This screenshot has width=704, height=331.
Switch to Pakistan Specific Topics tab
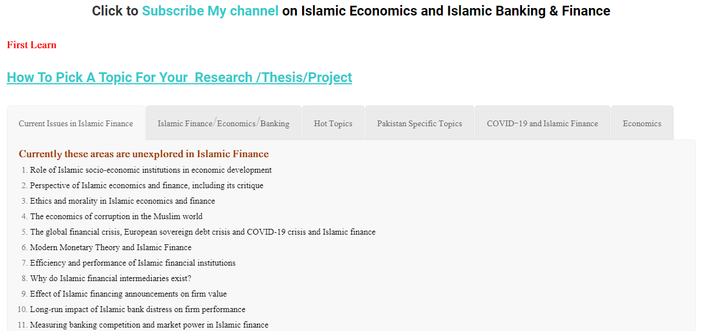point(419,123)
